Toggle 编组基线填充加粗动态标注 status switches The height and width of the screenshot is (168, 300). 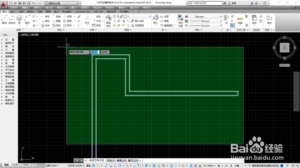265,166
